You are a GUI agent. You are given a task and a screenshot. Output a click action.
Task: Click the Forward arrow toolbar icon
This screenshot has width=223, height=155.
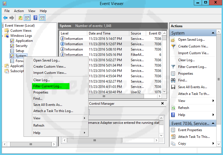(12, 18)
